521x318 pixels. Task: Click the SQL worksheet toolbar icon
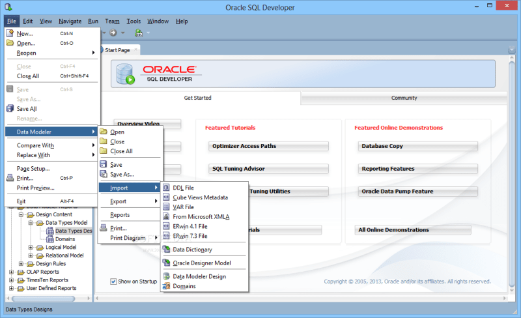(x=139, y=33)
